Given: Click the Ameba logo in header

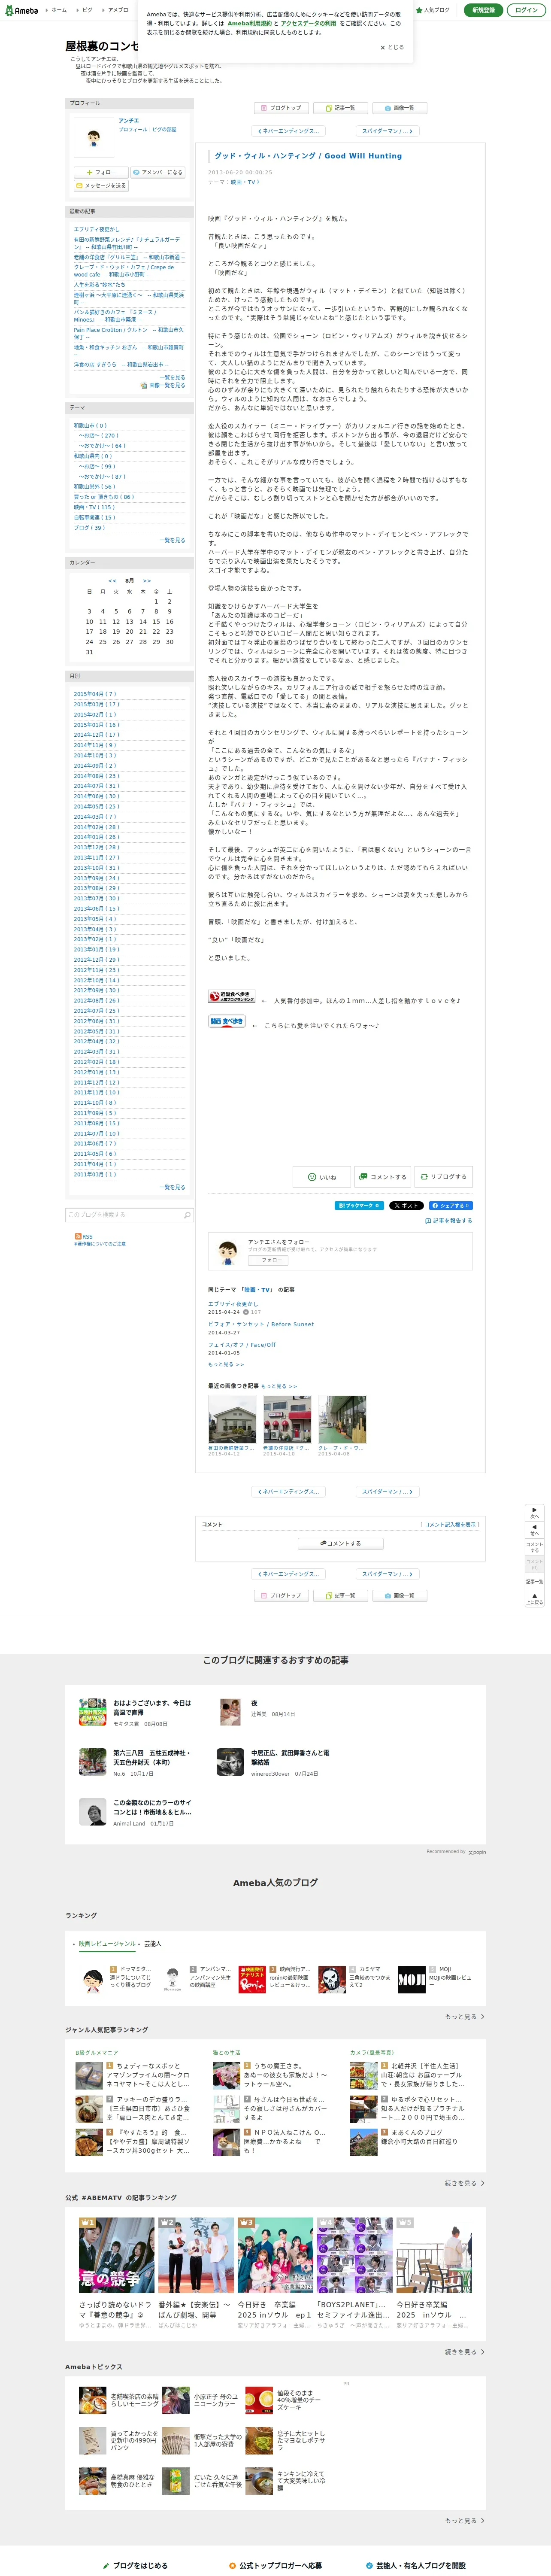Looking at the screenshot, I should tap(21, 10).
